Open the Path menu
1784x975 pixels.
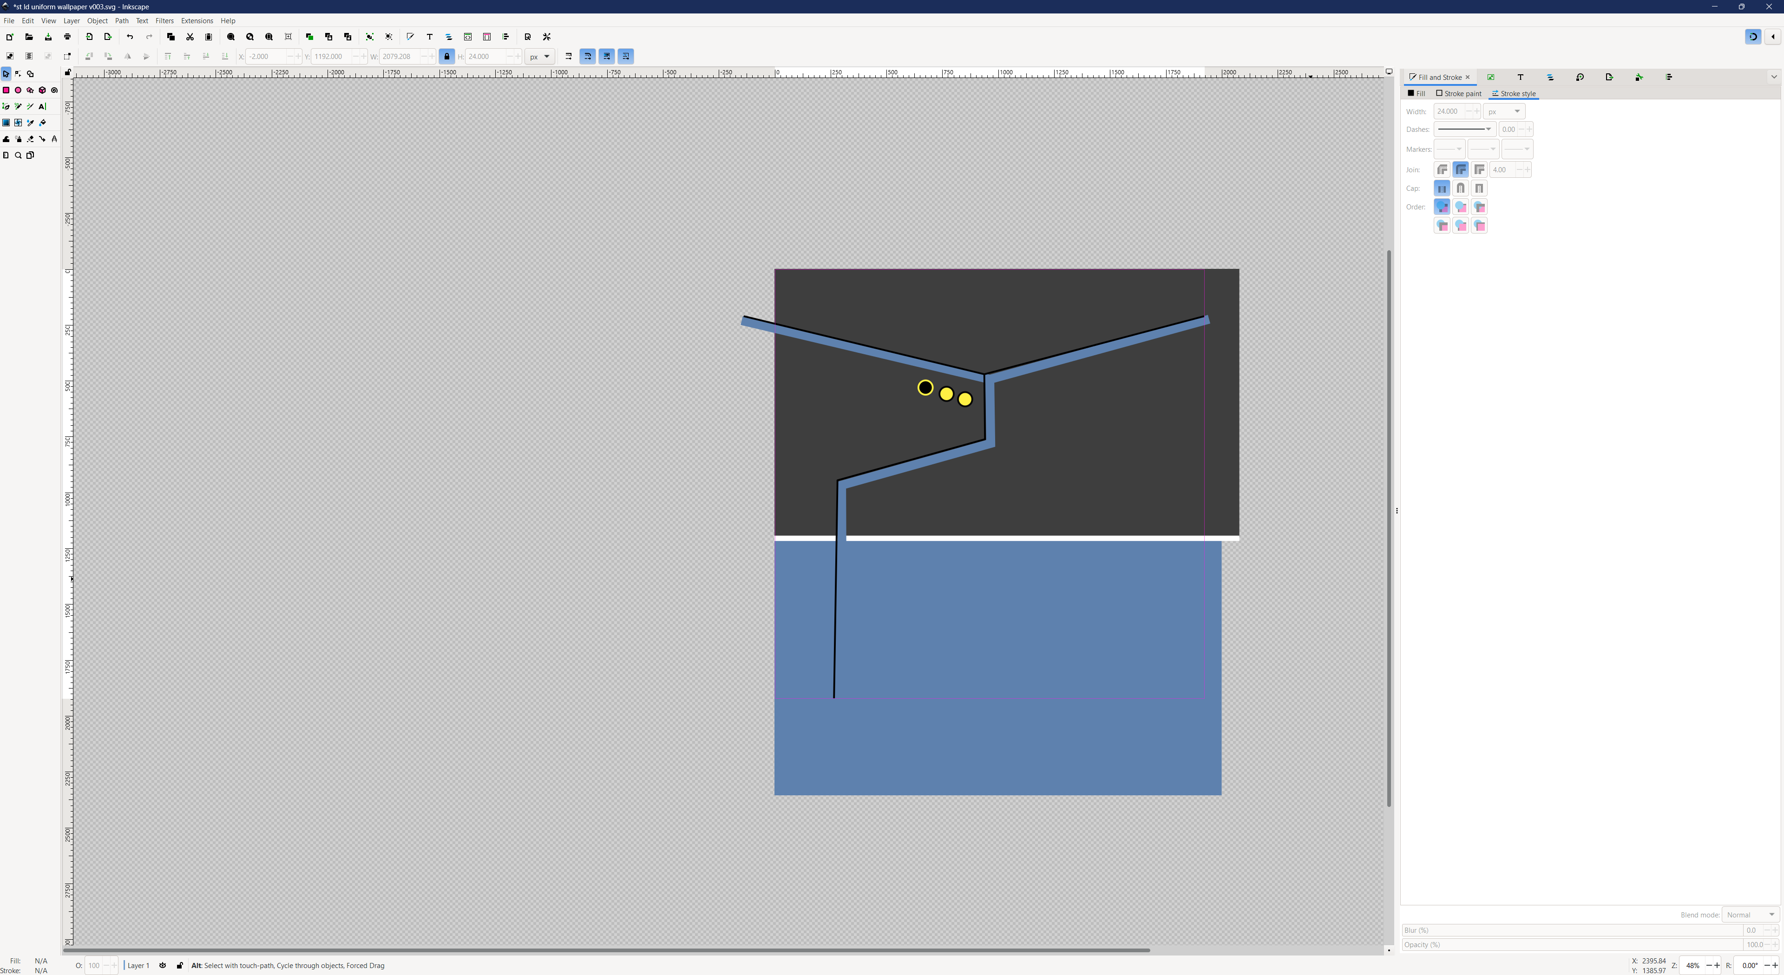(x=121, y=21)
